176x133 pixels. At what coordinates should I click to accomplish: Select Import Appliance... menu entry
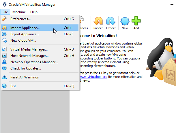40,28
